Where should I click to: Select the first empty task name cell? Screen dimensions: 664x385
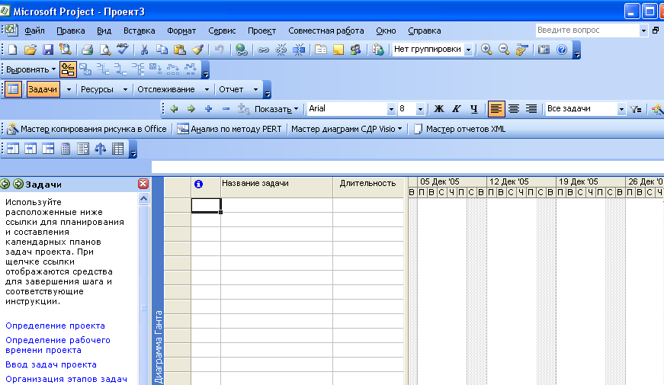pos(277,205)
